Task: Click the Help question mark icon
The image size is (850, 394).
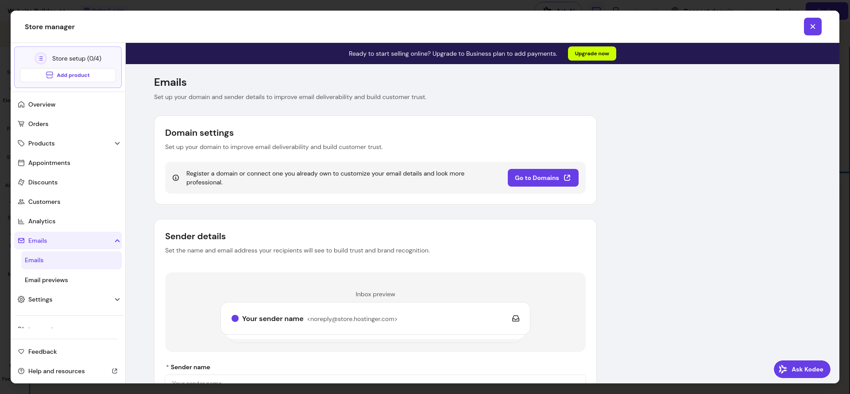Action: [x=21, y=371]
